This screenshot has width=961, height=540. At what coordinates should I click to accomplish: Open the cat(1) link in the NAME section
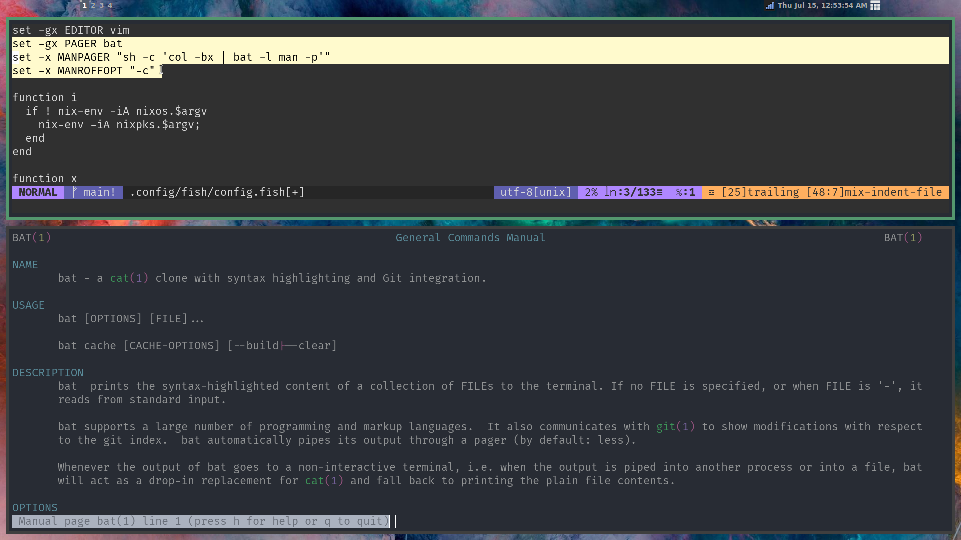[128, 278]
